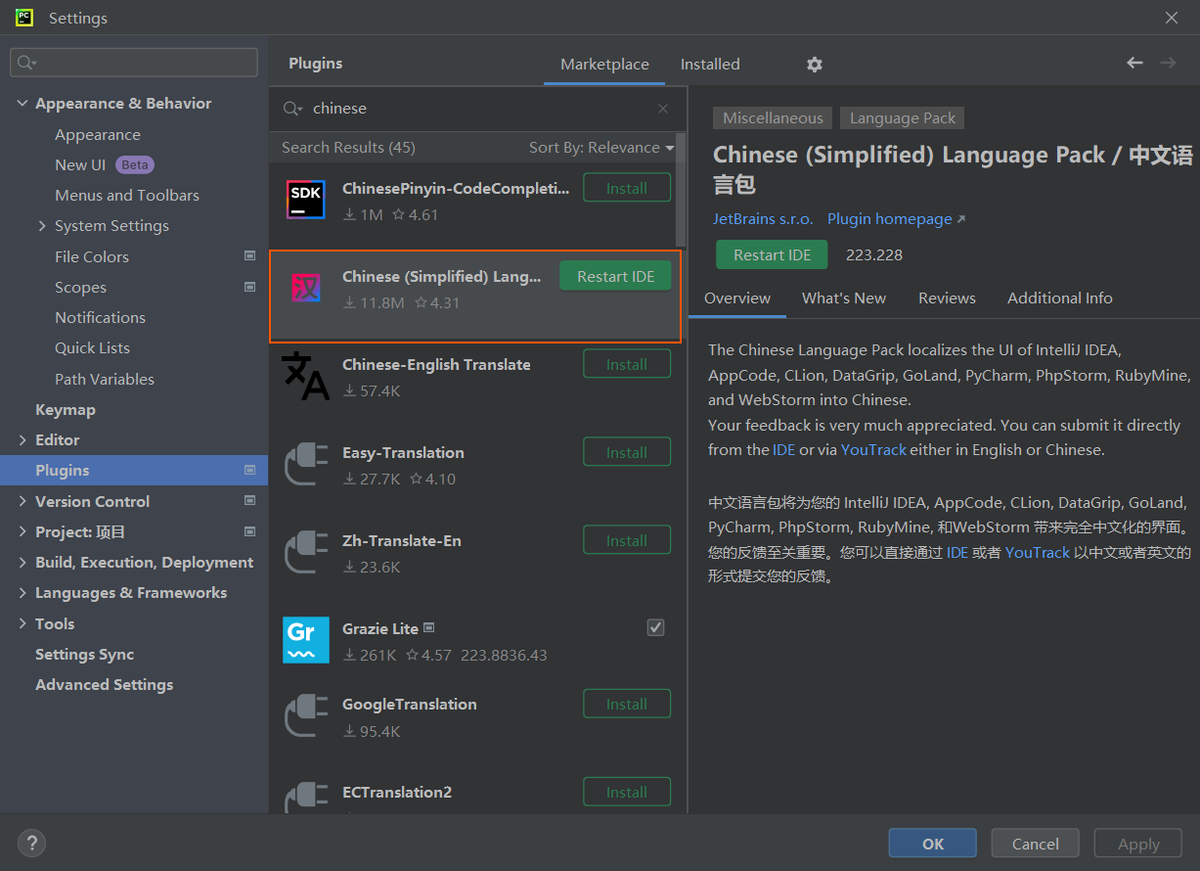Image resolution: width=1200 pixels, height=871 pixels.
Task: Open the Plugin homepage link
Action: coord(896,219)
